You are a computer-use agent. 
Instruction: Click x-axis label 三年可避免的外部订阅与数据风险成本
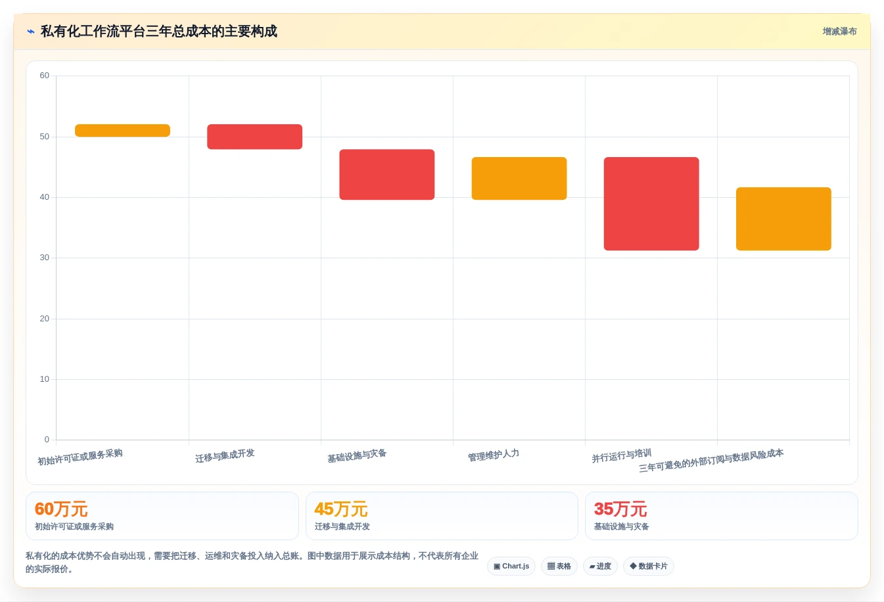(x=711, y=461)
